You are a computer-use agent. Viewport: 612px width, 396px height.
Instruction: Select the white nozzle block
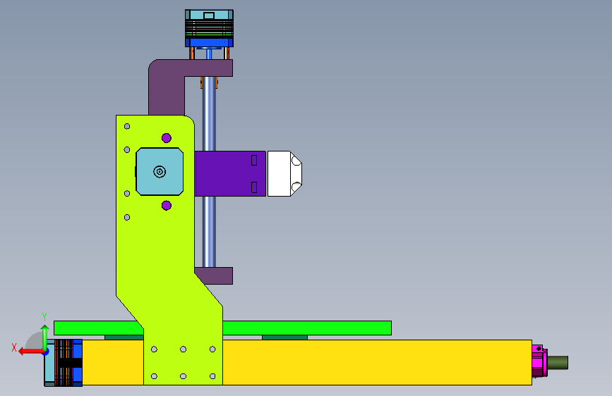tap(284, 173)
